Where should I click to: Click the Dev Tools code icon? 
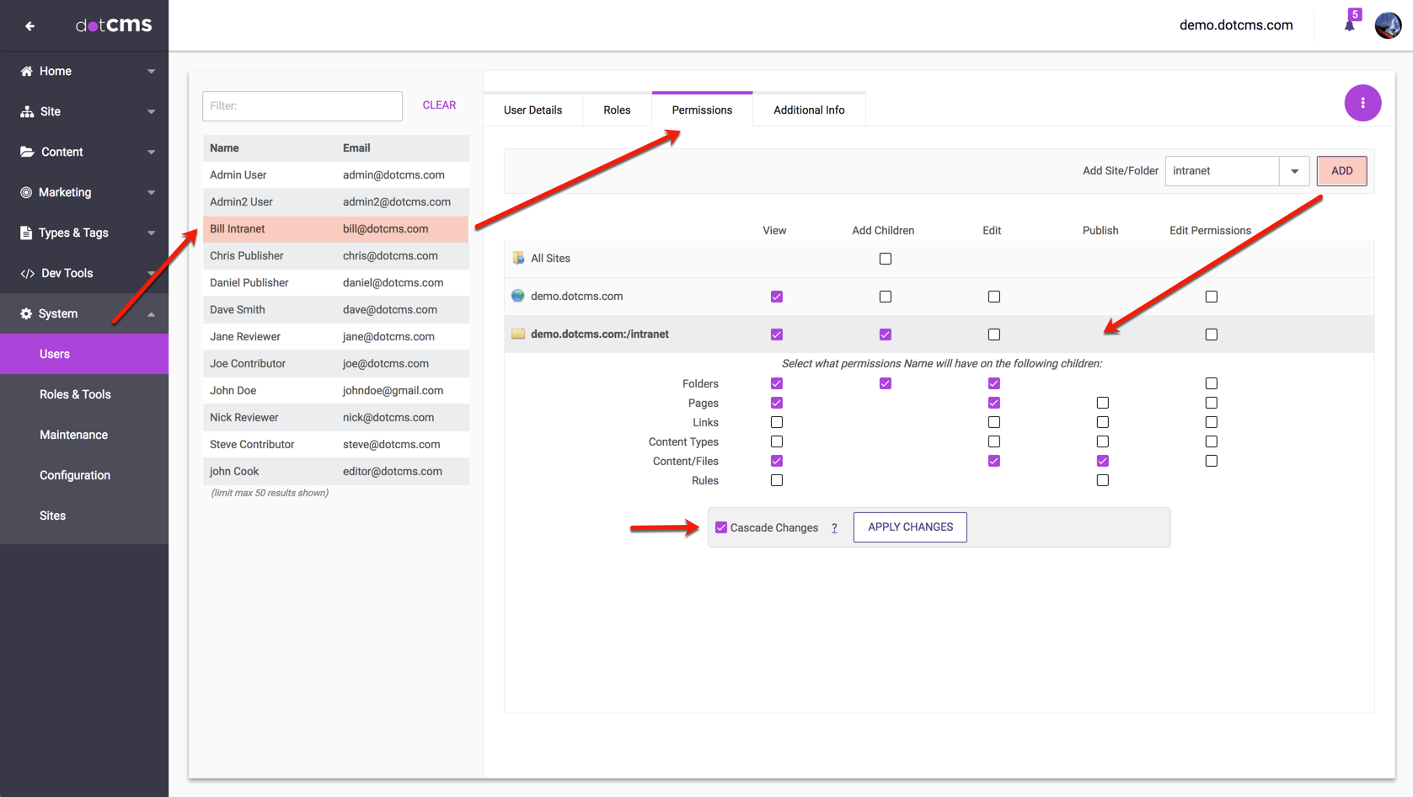pyautogui.click(x=27, y=273)
